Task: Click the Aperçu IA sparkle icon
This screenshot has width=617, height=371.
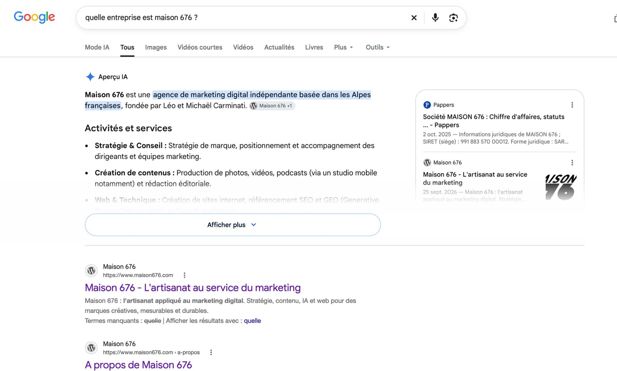Action: click(x=90, y=77)
